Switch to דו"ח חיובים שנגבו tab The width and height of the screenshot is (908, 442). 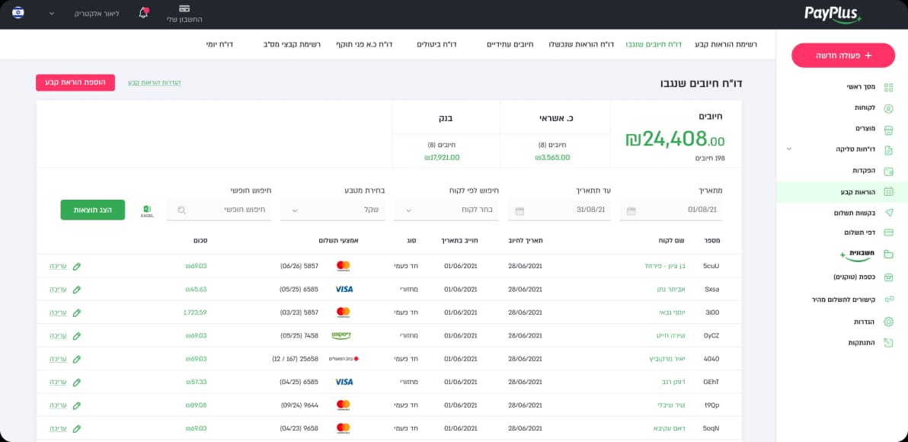click(654, 45)
